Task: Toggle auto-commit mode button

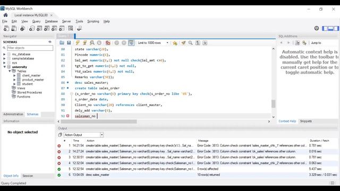Action: click(131, 43)
